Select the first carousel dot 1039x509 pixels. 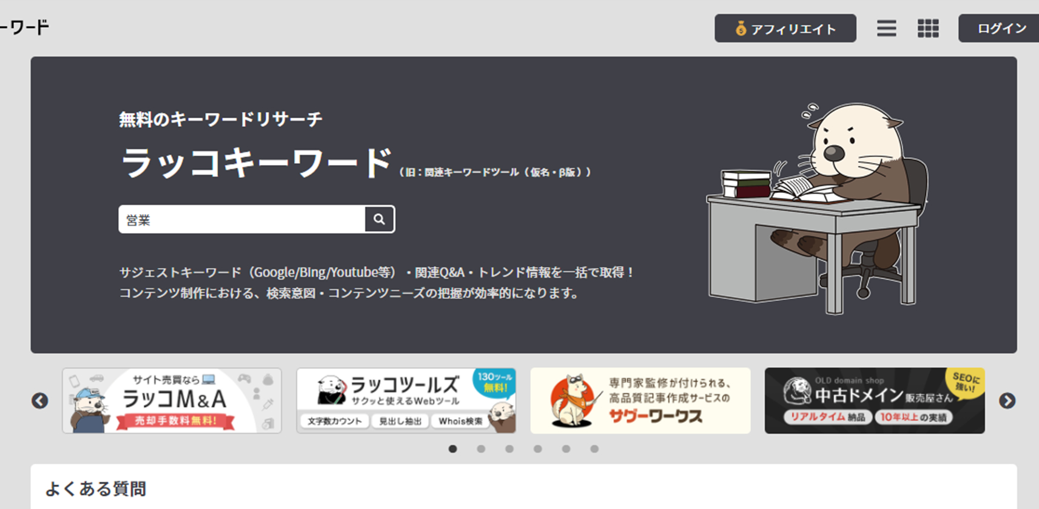pyautogui.click(x=452, y=449)
